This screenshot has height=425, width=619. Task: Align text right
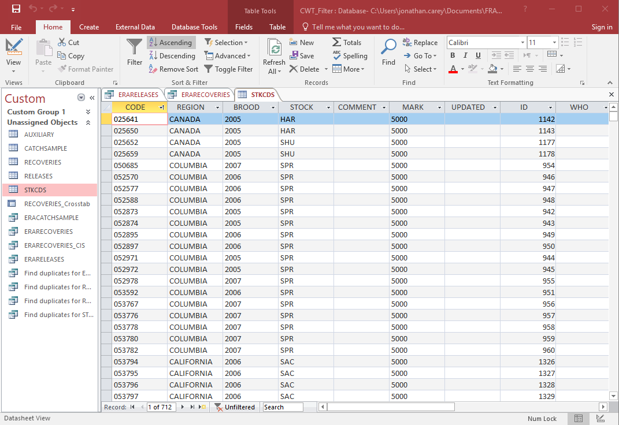543,69
